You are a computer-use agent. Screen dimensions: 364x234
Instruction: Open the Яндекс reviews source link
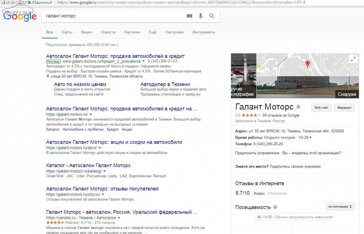pos(259,193)
